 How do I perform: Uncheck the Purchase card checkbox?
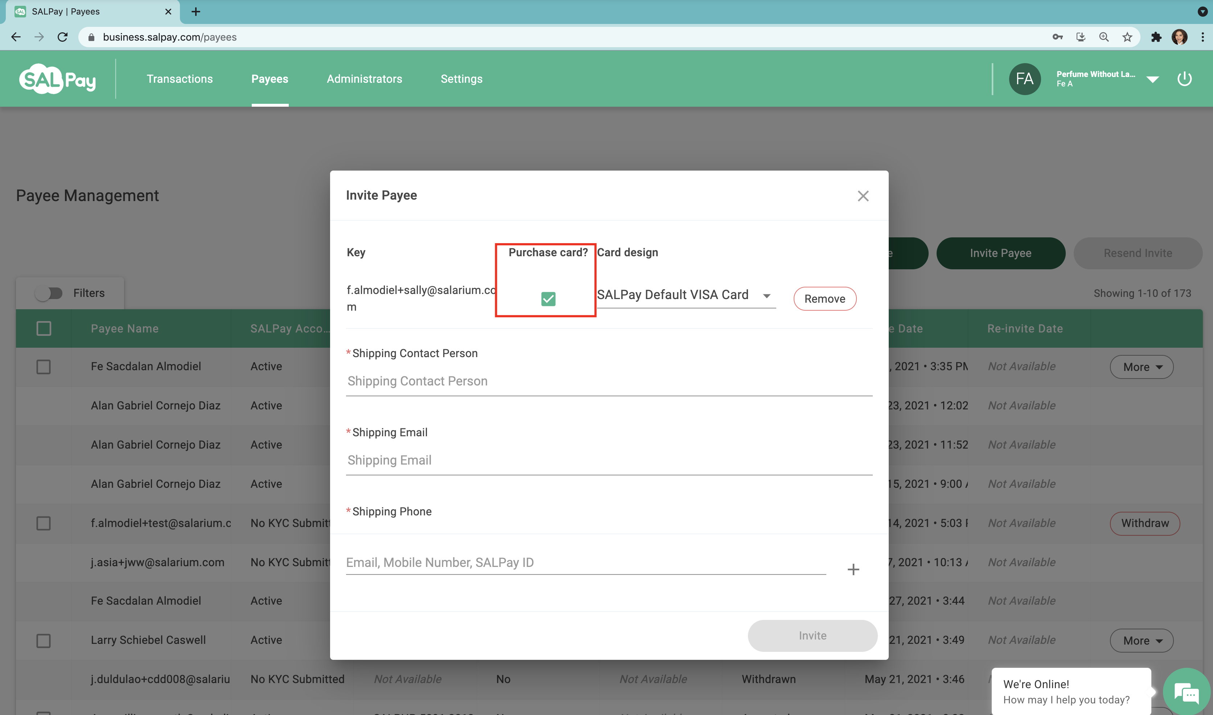(x=548, y=299)
